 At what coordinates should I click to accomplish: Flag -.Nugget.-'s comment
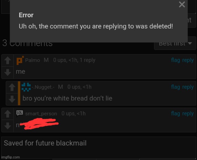176,87
